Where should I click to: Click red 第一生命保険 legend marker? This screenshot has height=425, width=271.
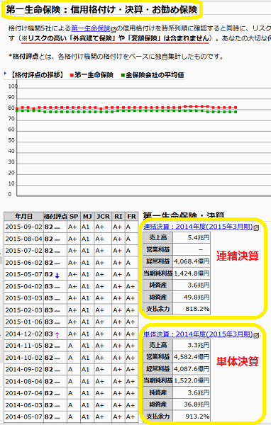(x=72, y=75)
